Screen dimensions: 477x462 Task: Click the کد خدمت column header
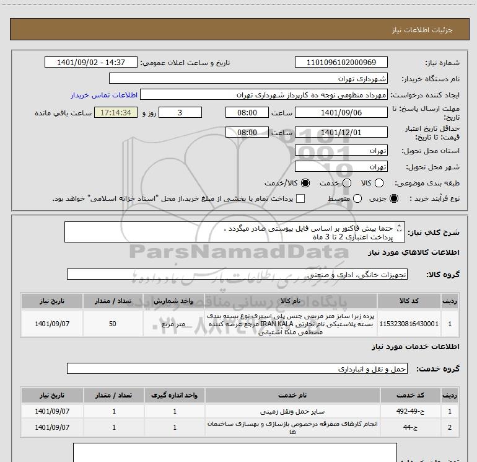410,395
